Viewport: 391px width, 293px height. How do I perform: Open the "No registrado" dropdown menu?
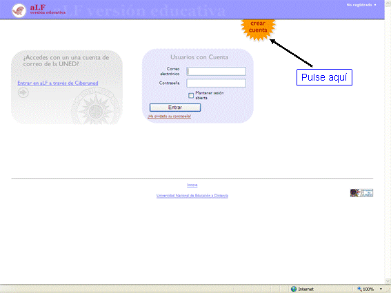[361, 5]
